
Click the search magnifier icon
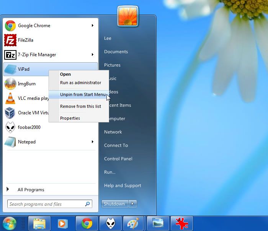pyautogui.click(x=88, y=204)
